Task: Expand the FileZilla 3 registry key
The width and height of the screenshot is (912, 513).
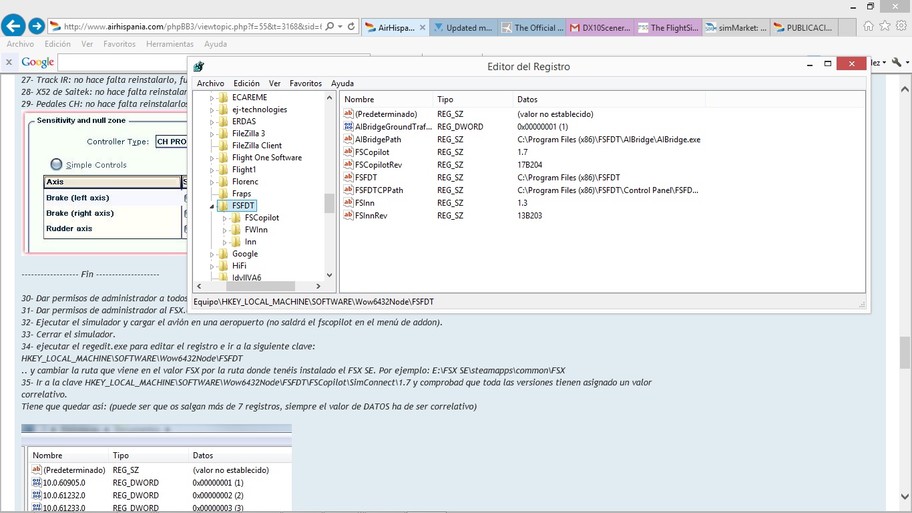Action: coord(212,134)
